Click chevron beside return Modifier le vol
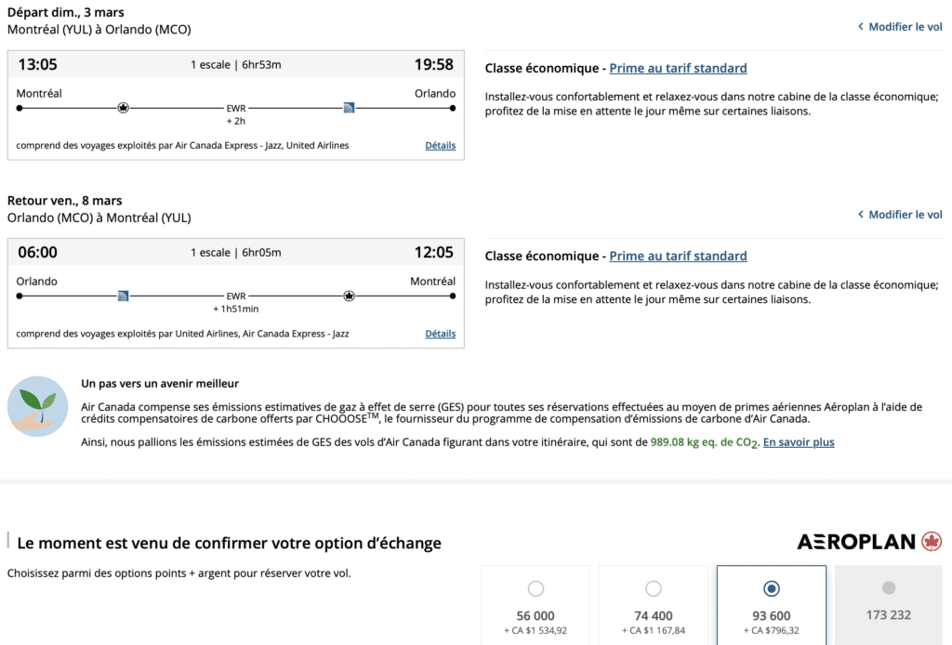The height and width of the screenshot is (645, 952). 860,215
